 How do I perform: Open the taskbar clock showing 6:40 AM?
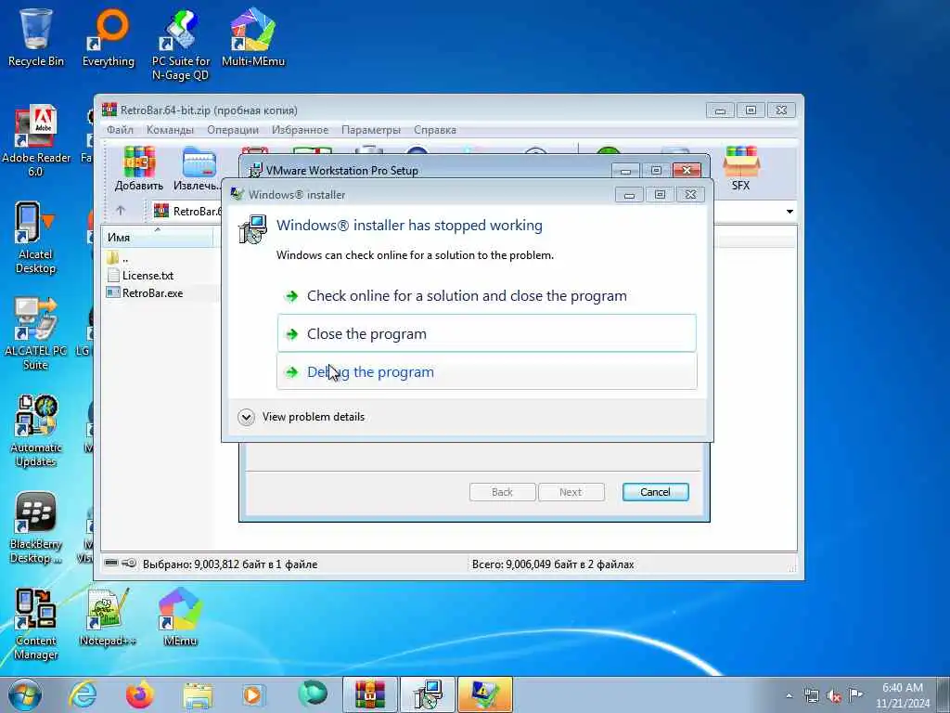(x=902, y=695)
